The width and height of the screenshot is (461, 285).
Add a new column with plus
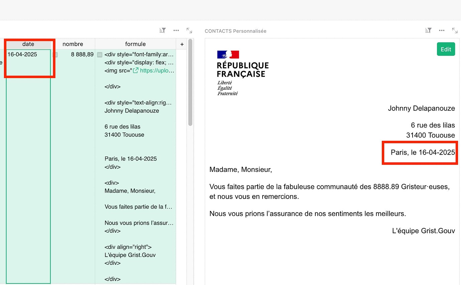[182, 44]
